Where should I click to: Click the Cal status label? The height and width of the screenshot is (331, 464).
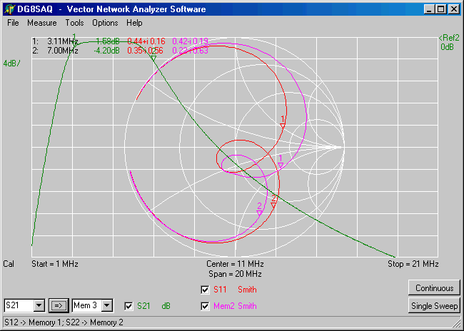coord(9,264)
